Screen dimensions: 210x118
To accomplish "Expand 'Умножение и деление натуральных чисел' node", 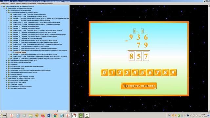I will (7, 60).
